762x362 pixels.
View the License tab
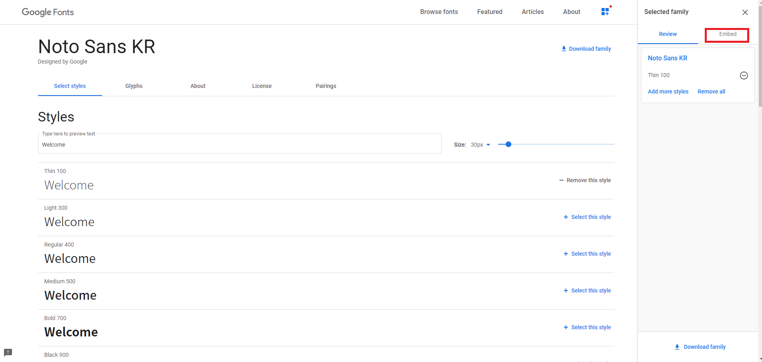262,86
